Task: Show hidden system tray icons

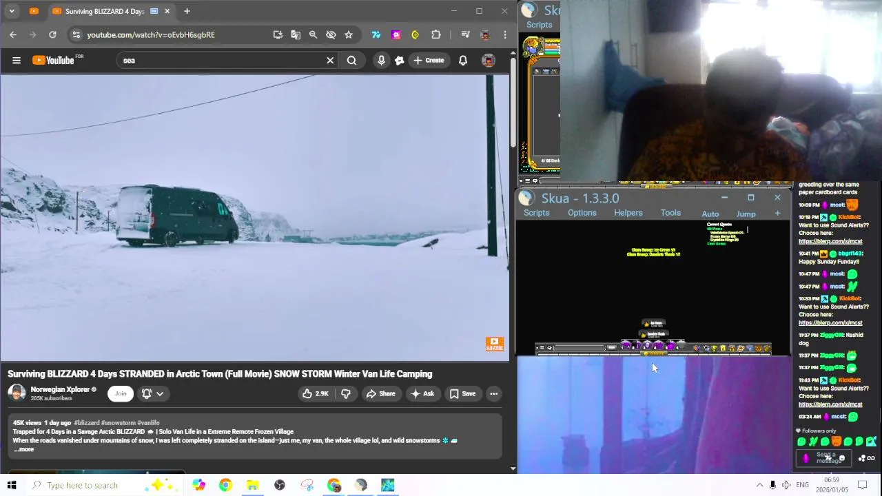Action: pos(759,485)
